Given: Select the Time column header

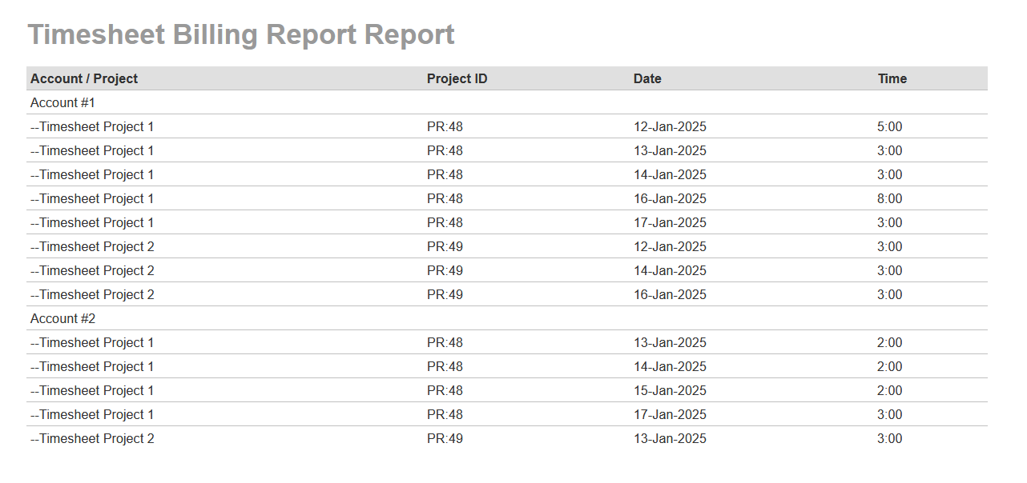Looking at the screenshot, I should point(892,78).
